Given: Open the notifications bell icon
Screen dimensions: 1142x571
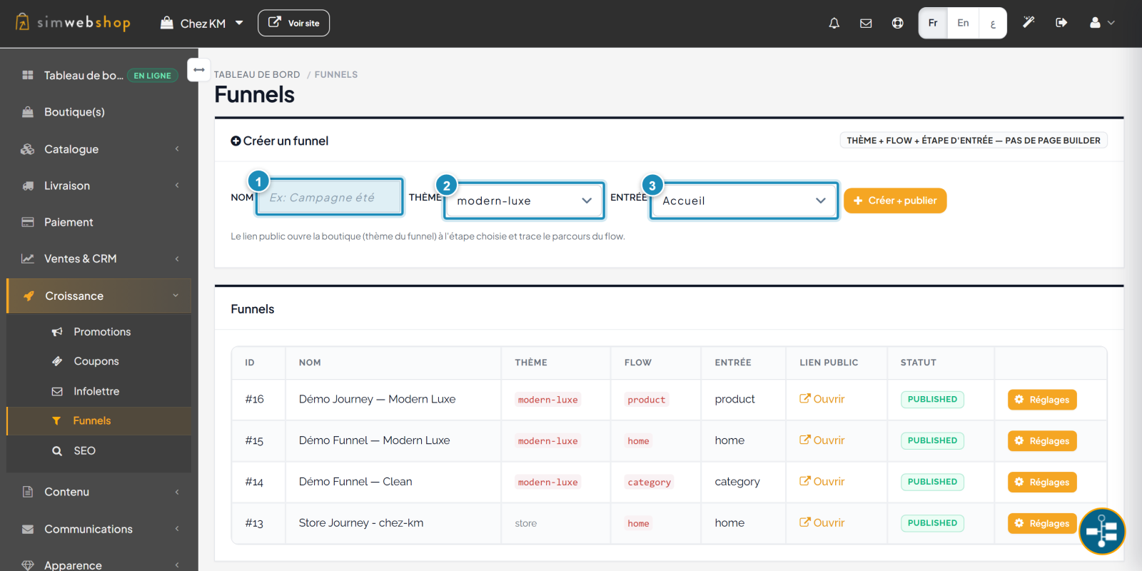Looking at the screenshot, I should tap(834, 24).
